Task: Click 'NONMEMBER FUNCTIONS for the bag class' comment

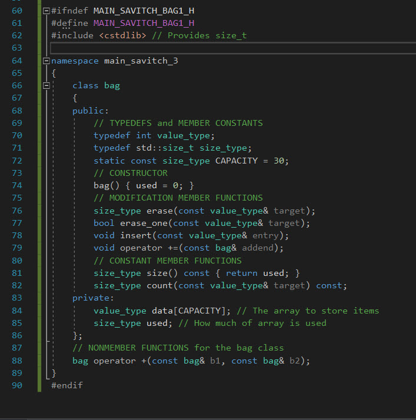Action: pyautogui.click(x=178, y=348)
